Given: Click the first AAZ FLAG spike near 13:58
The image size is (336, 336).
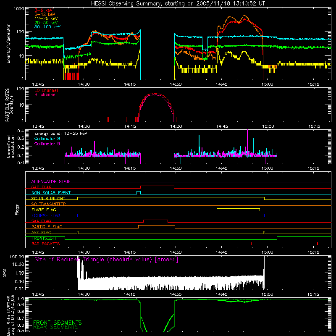Looking at the screenshot, I should pos(78,232).
